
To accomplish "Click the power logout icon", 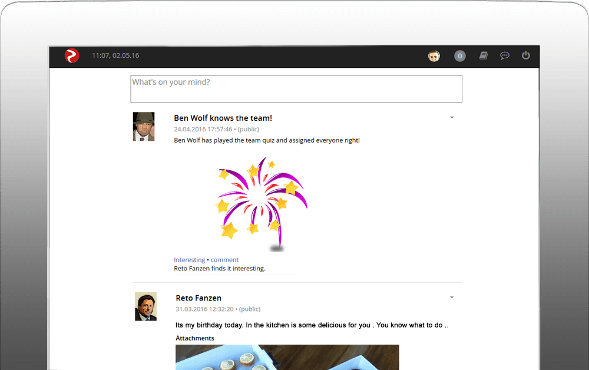I will 525,55.
